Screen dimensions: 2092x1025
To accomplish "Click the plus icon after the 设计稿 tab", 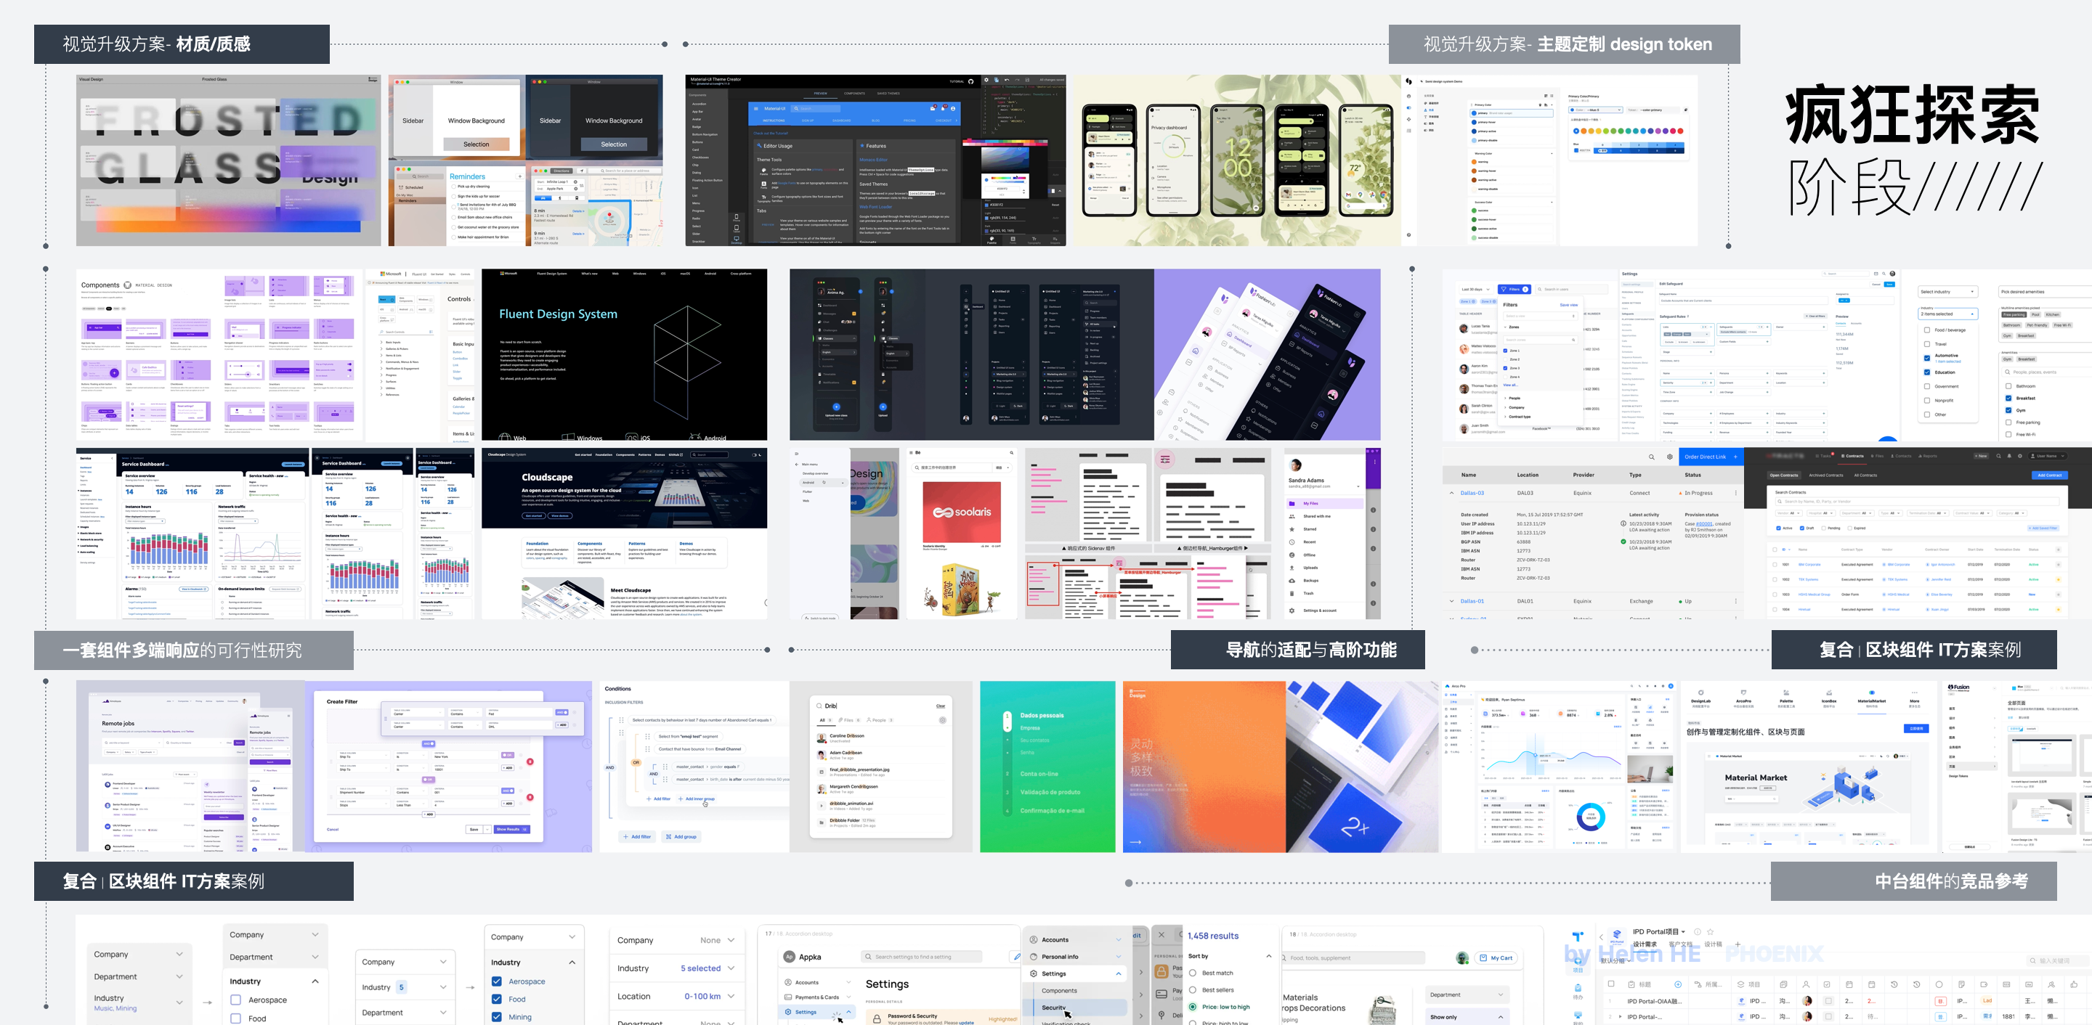I will pyautogui.click(x=1738, y=944).
